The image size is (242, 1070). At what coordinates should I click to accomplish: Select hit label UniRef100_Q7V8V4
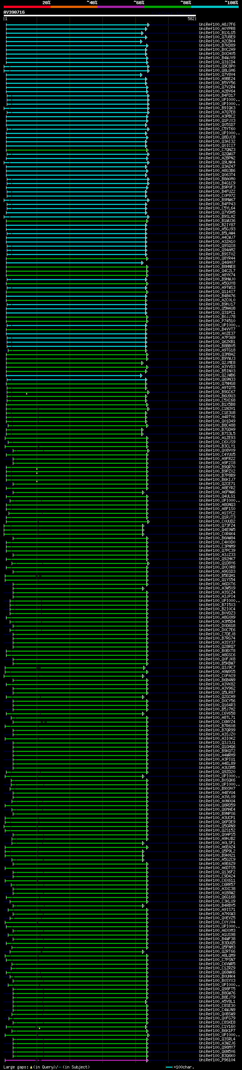[x=217, y=75]
